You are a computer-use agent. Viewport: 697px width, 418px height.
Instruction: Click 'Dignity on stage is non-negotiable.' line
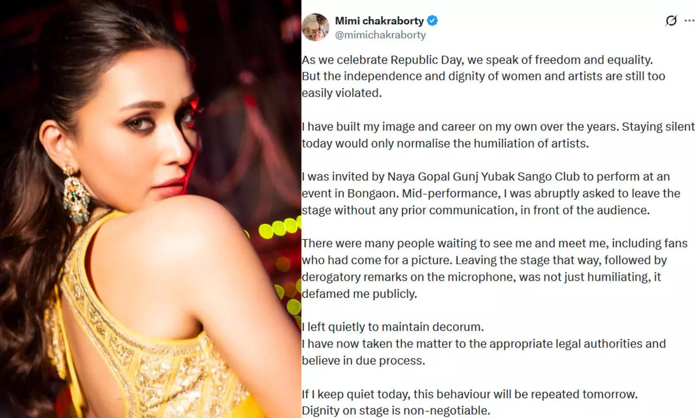pyautogui.click(x=396, y=411)
